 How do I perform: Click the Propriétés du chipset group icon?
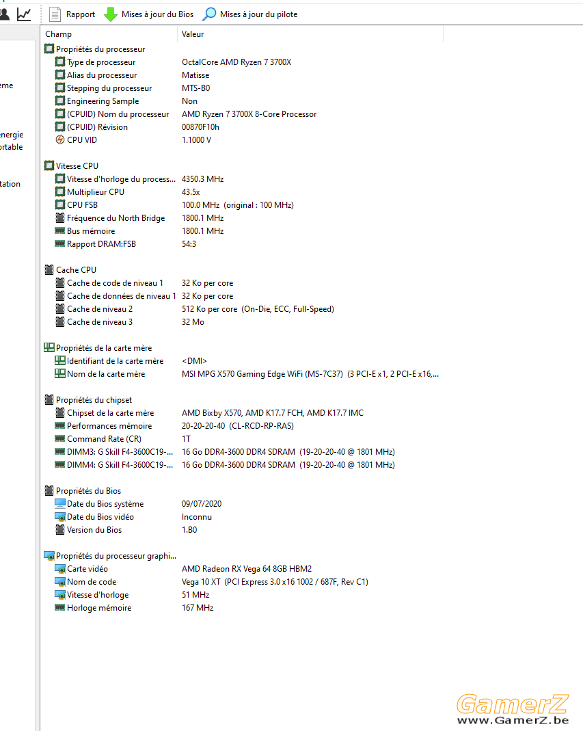tap(49, 399)
